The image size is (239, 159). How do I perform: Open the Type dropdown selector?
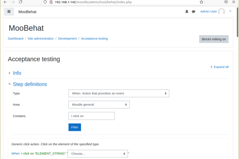tap(119, 93)
